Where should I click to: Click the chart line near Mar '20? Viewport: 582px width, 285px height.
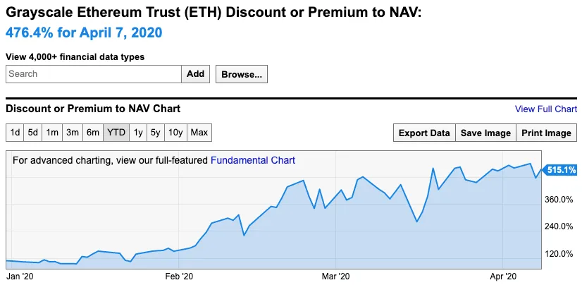[x=335, y=198]
